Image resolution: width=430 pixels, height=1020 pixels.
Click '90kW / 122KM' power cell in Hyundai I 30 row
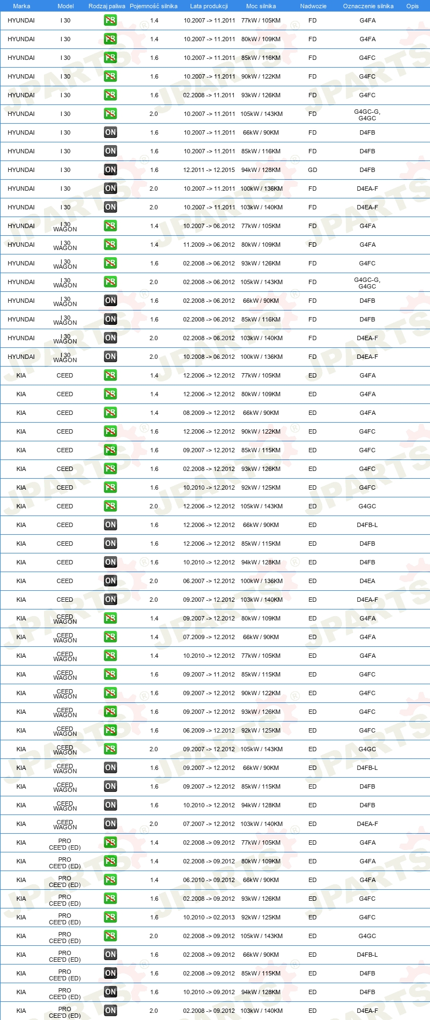261,76
